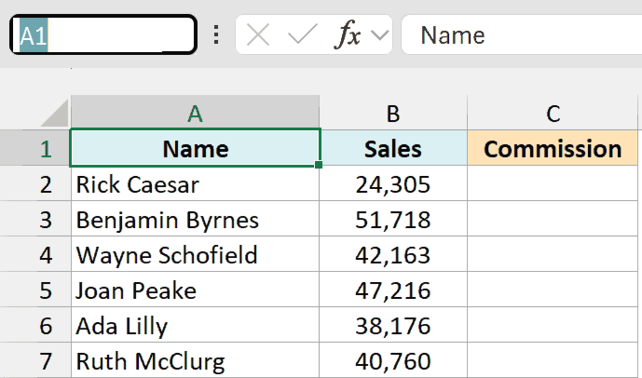
Task: Click the three-dot name box resize handle
Action: [x=216, y=34]
